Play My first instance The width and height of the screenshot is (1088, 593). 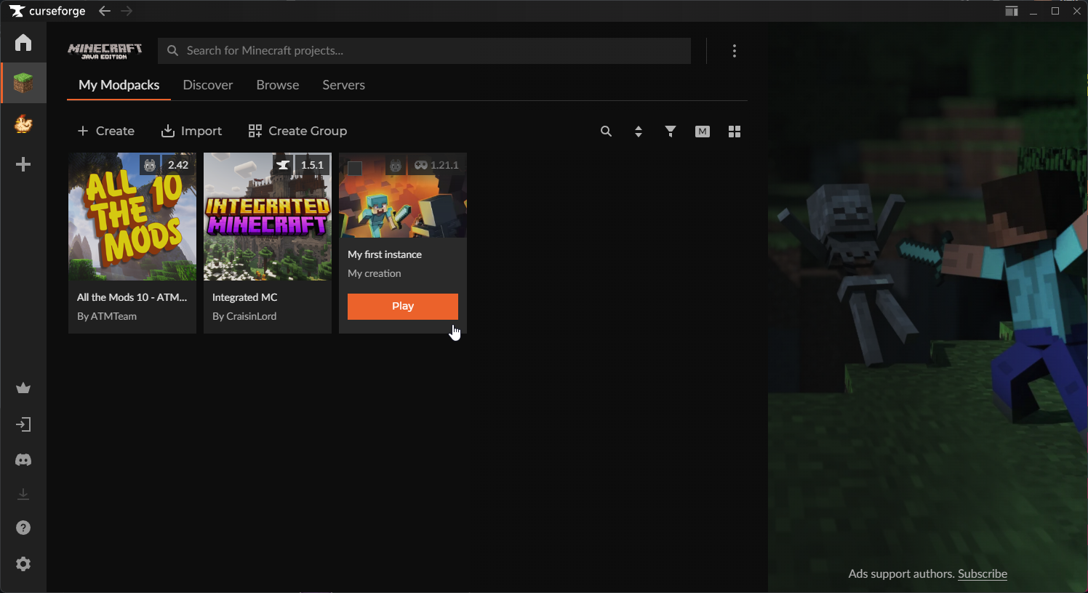pyautogui.click(x=403, y=306)
